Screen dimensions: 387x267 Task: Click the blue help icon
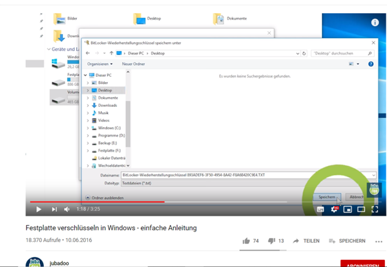371,64
